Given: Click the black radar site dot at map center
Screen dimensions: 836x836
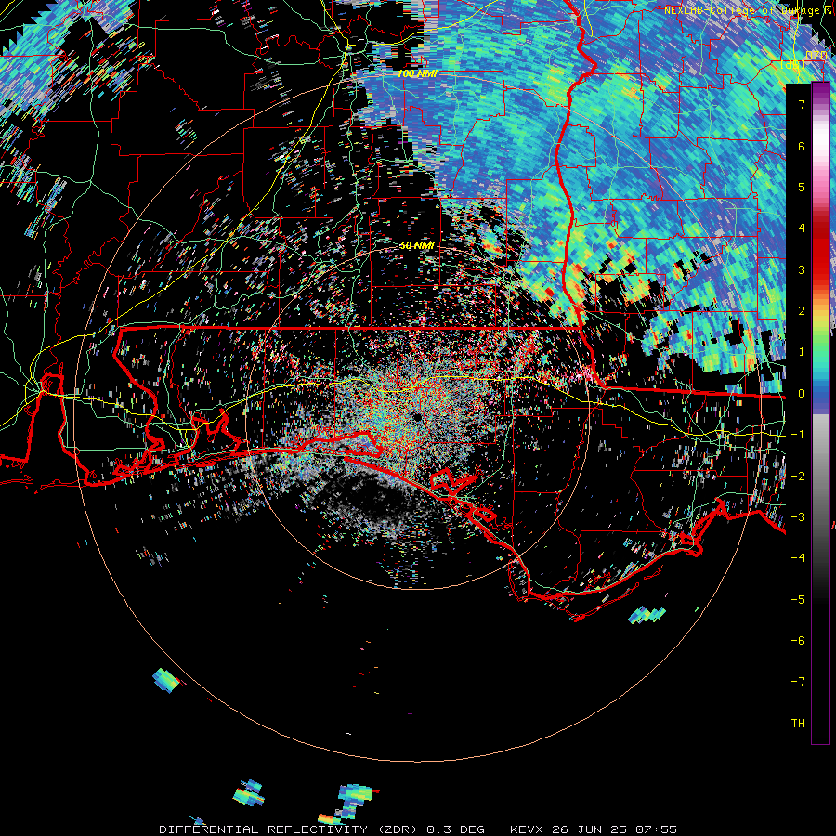Looking at the screenshot, I should click(x=417, y=417).
